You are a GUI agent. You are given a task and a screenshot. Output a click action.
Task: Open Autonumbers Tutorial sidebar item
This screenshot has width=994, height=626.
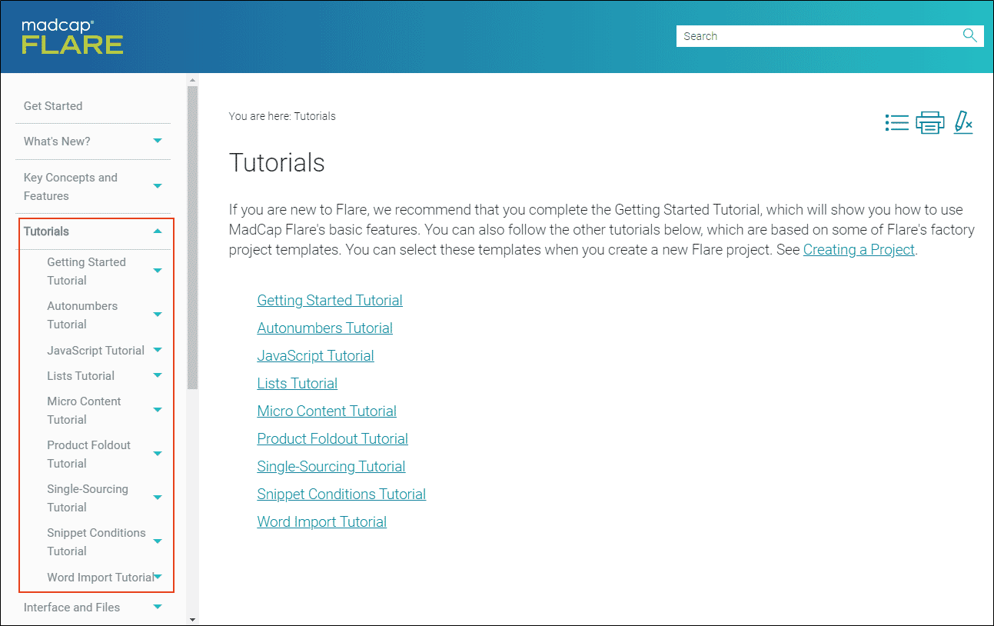(x=82, y=315)
